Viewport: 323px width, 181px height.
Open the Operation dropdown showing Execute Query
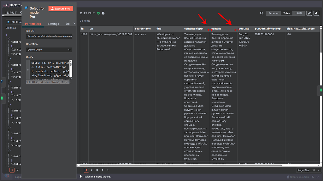coord(49,50)
